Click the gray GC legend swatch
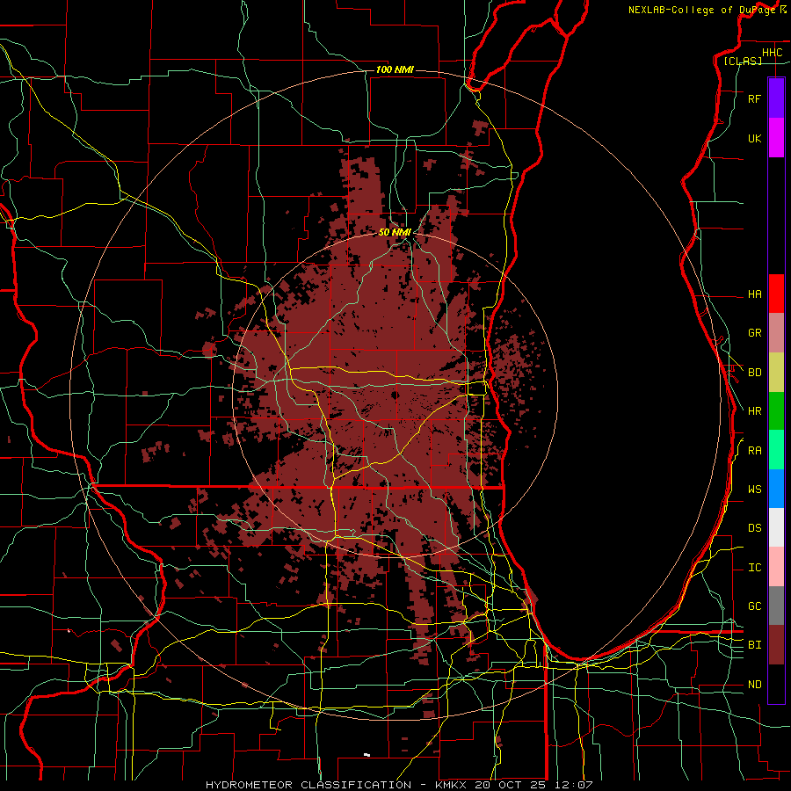 (776, 606)
